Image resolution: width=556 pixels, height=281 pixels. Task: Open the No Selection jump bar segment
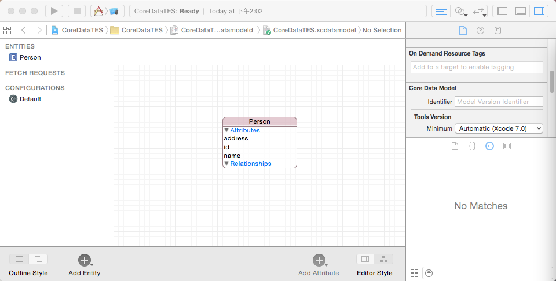[x=382, y=30]
